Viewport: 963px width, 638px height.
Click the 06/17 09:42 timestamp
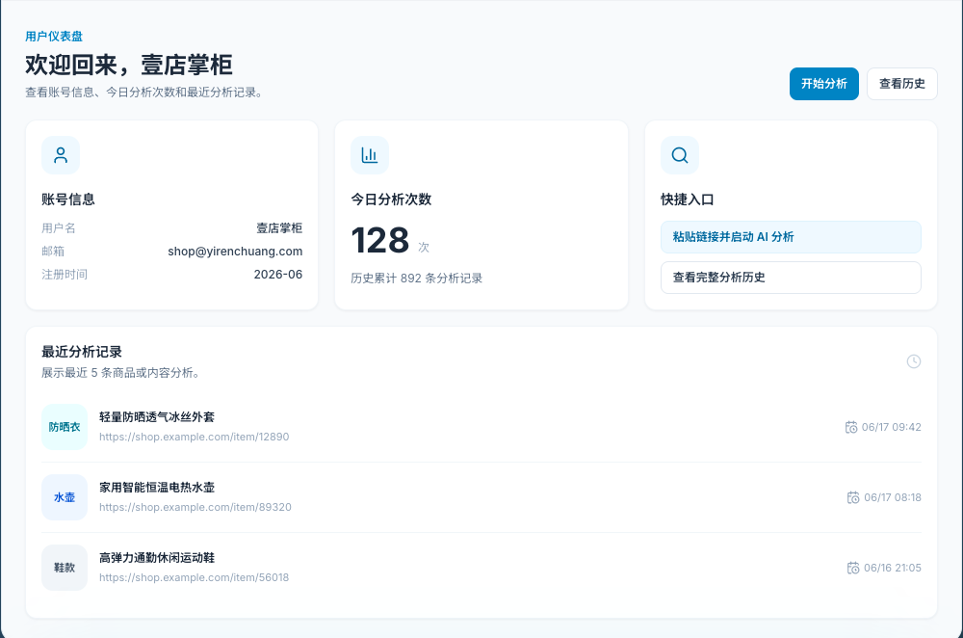tap(891, 427)
